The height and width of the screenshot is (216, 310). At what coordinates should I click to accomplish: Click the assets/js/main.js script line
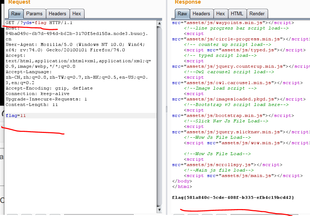[x=243, y=176]
